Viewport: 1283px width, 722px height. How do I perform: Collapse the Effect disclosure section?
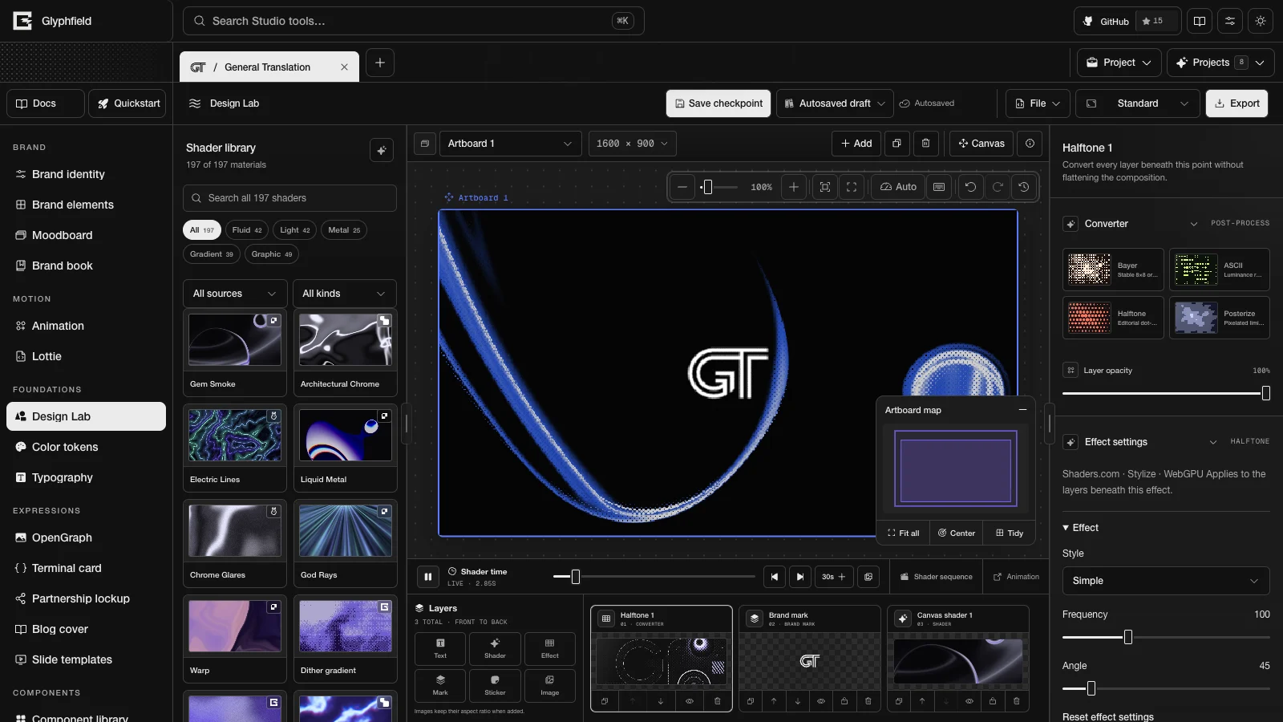point(1081,528)
